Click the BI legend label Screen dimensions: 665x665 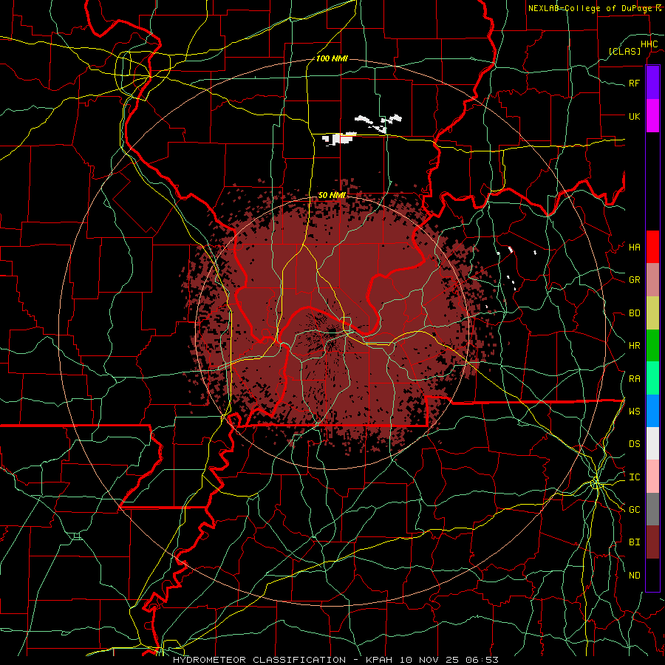635,542
